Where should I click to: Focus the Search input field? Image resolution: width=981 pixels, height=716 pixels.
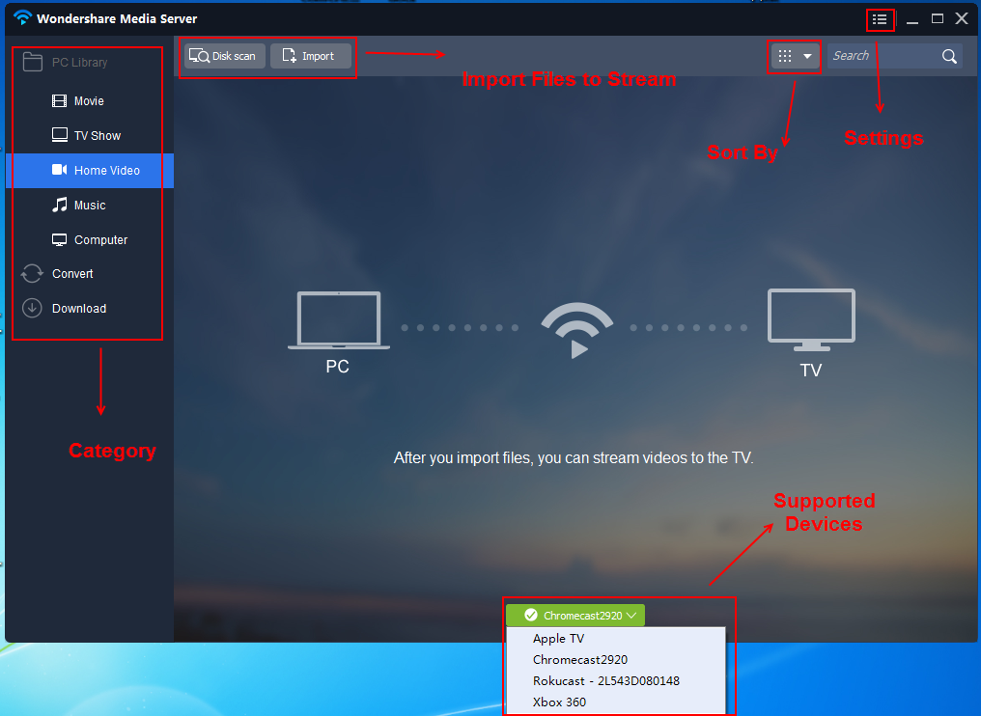pos(883,56)
